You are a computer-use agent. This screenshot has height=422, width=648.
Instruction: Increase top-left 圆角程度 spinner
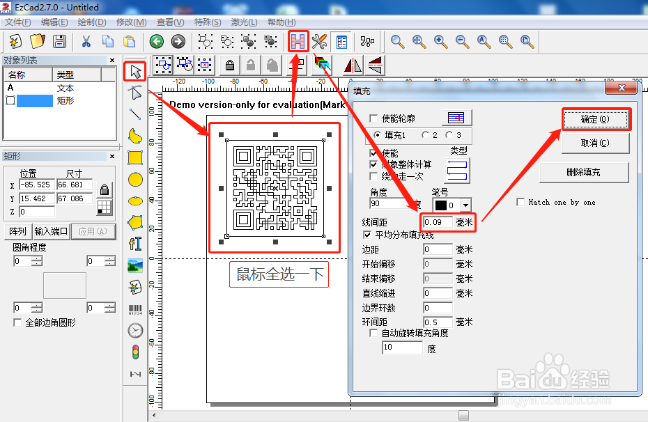tap(37, 258)
